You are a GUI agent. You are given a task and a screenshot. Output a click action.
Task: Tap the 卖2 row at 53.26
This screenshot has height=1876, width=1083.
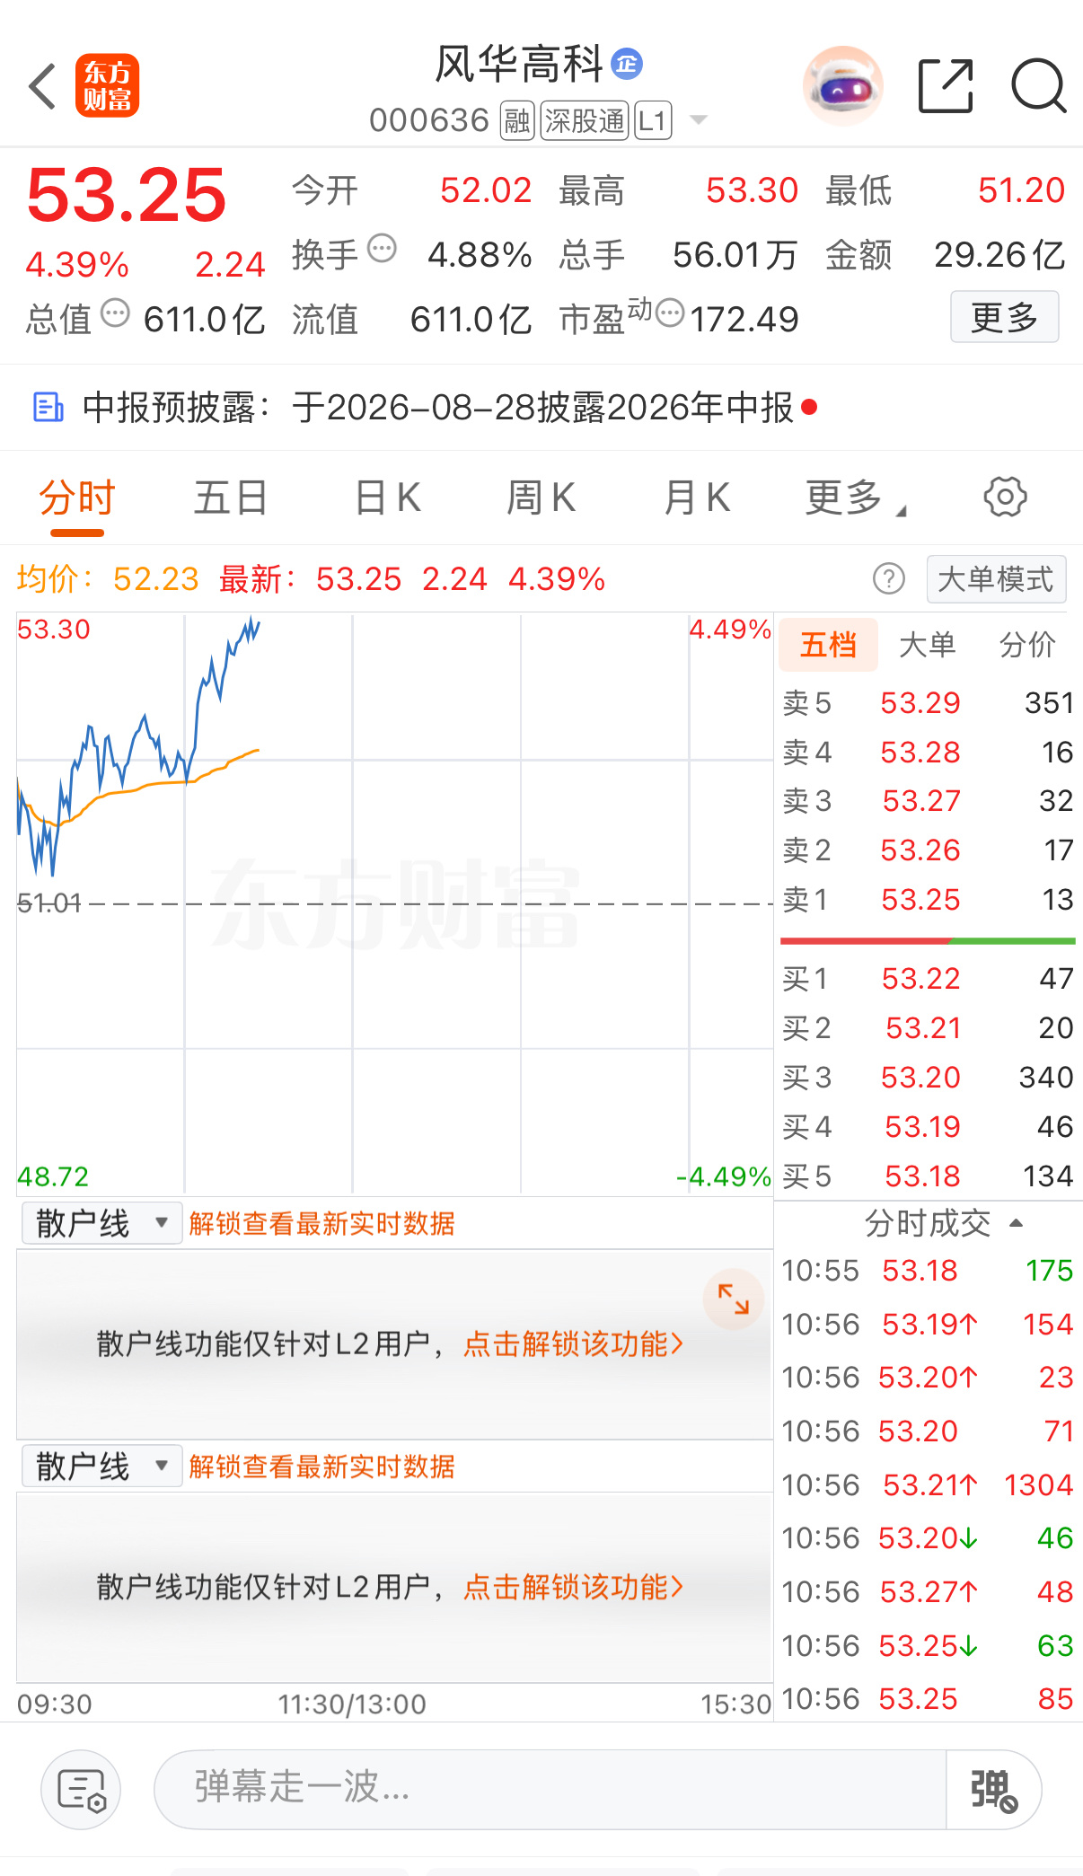[928, 850]
